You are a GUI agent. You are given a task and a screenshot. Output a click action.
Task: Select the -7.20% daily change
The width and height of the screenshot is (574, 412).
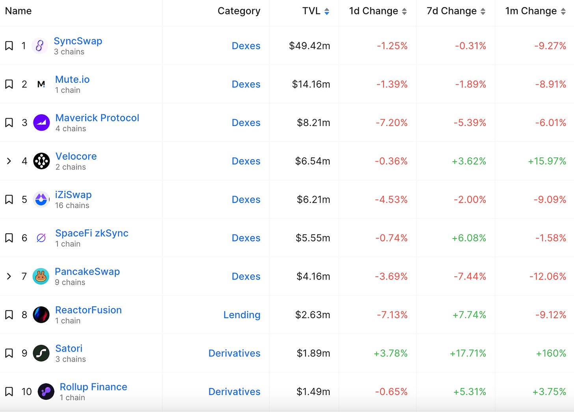391,123
